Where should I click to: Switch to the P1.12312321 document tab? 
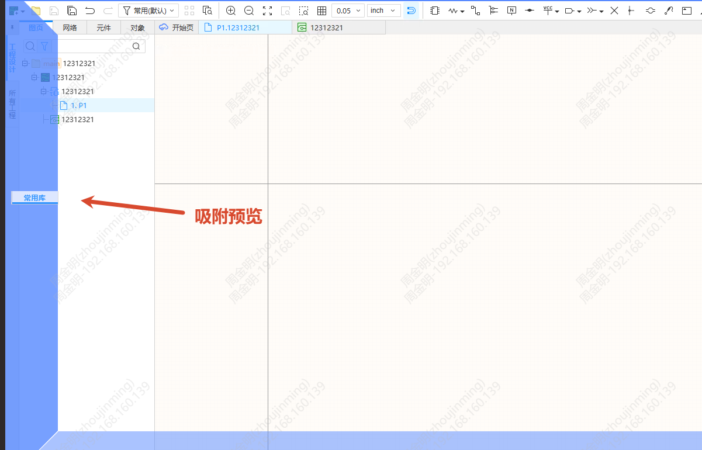point(245,27)
